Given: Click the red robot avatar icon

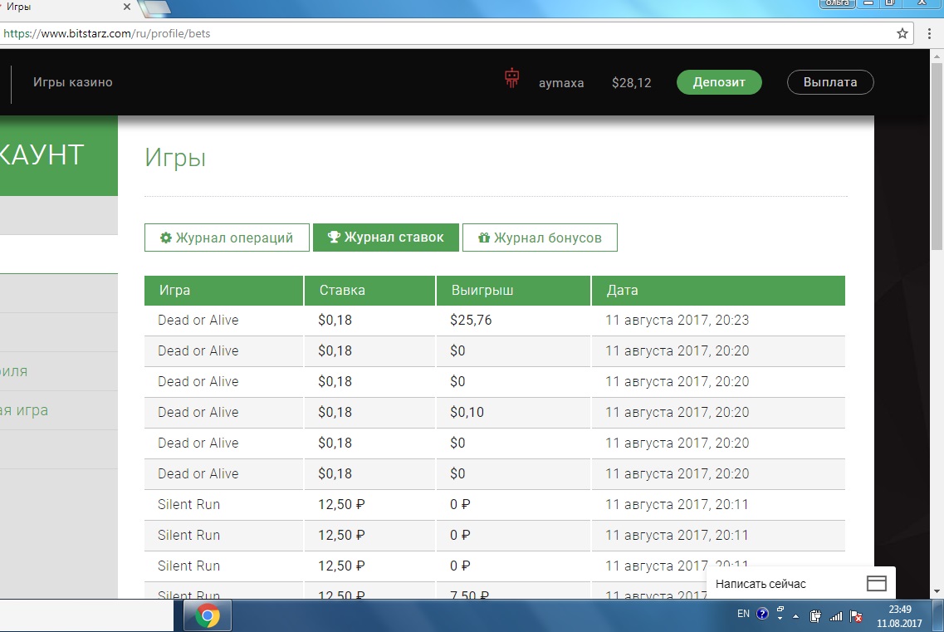Looking at the screenshot, I should click(x=511, y=78).
